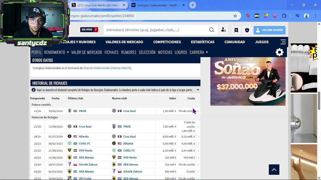Open Celtic FC link as new club
The image size is (321, 180).
tap(129, 150)
